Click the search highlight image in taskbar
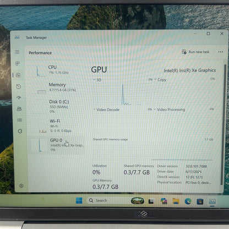This screenshot has width=229, height=229. click(x=138, y=200)
